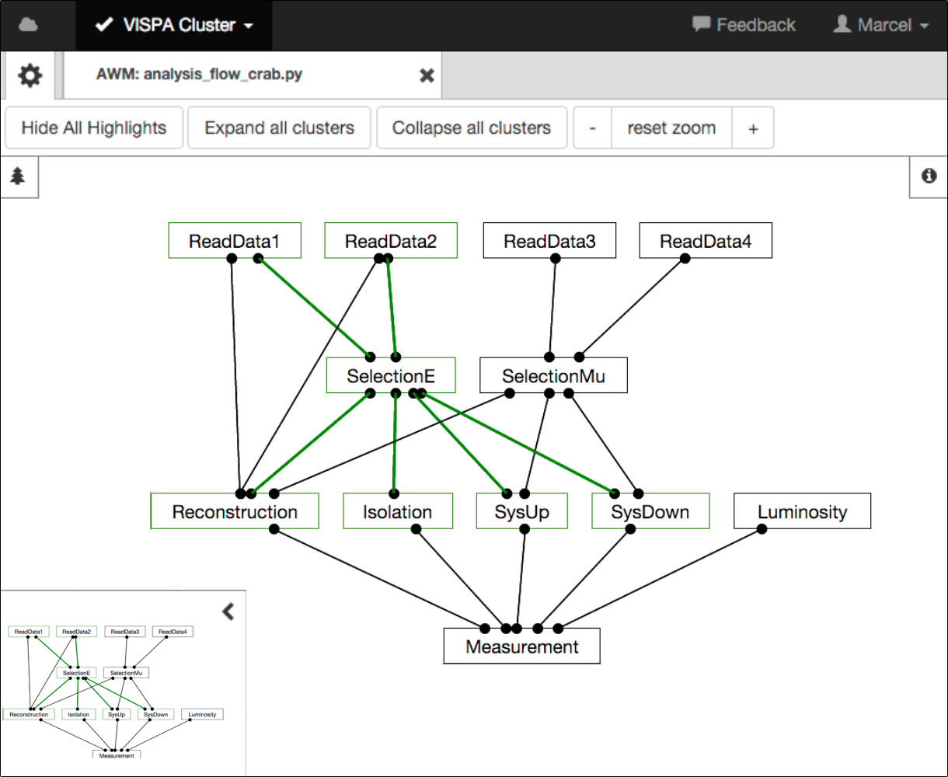The image size is (948, 777).
Task: Open the info panel icon
Action: 929,176
